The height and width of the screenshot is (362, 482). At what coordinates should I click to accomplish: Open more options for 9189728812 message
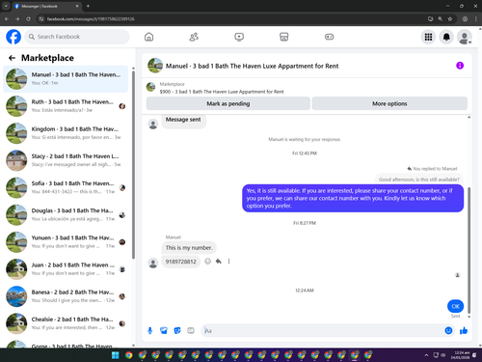point(228,262)
